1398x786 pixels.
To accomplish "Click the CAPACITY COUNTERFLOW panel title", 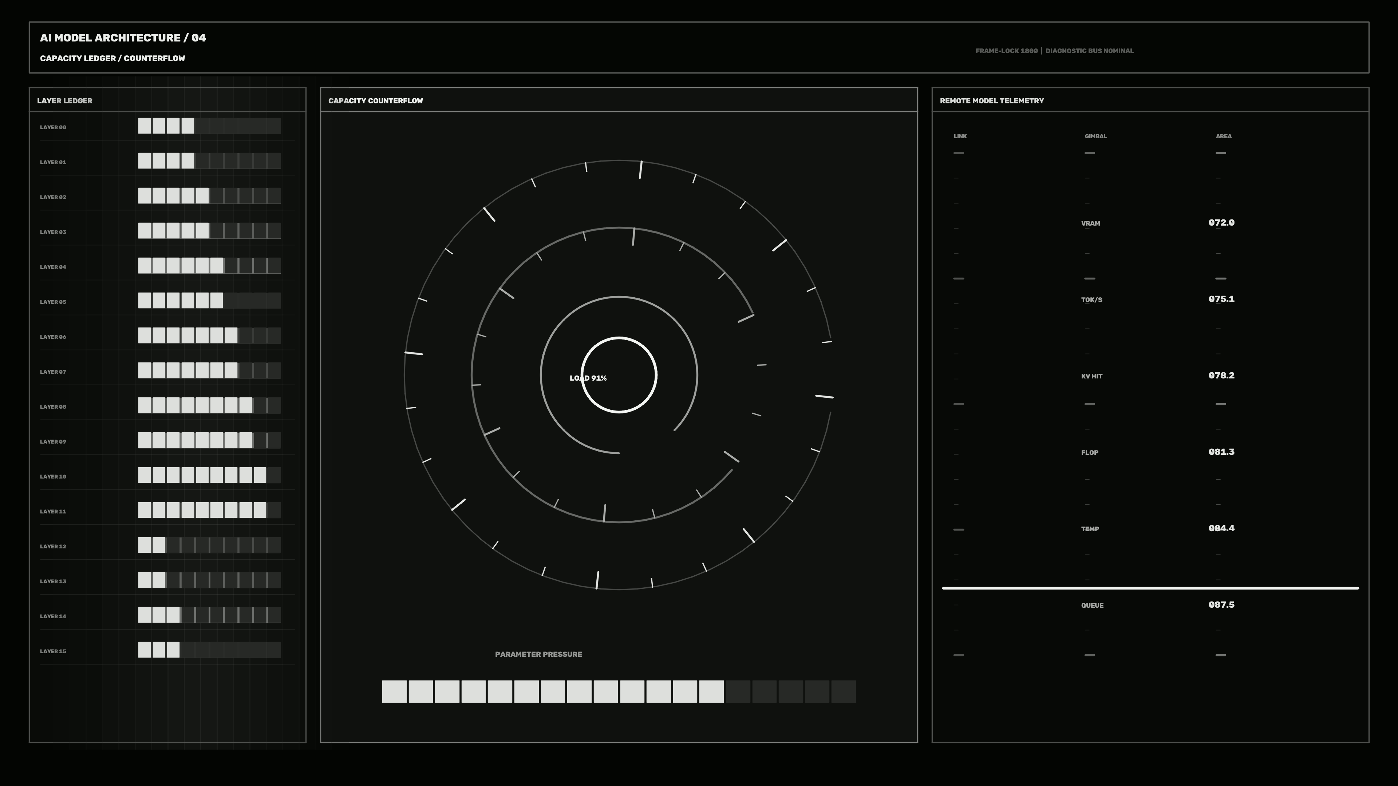I will [x=376, y=101].
